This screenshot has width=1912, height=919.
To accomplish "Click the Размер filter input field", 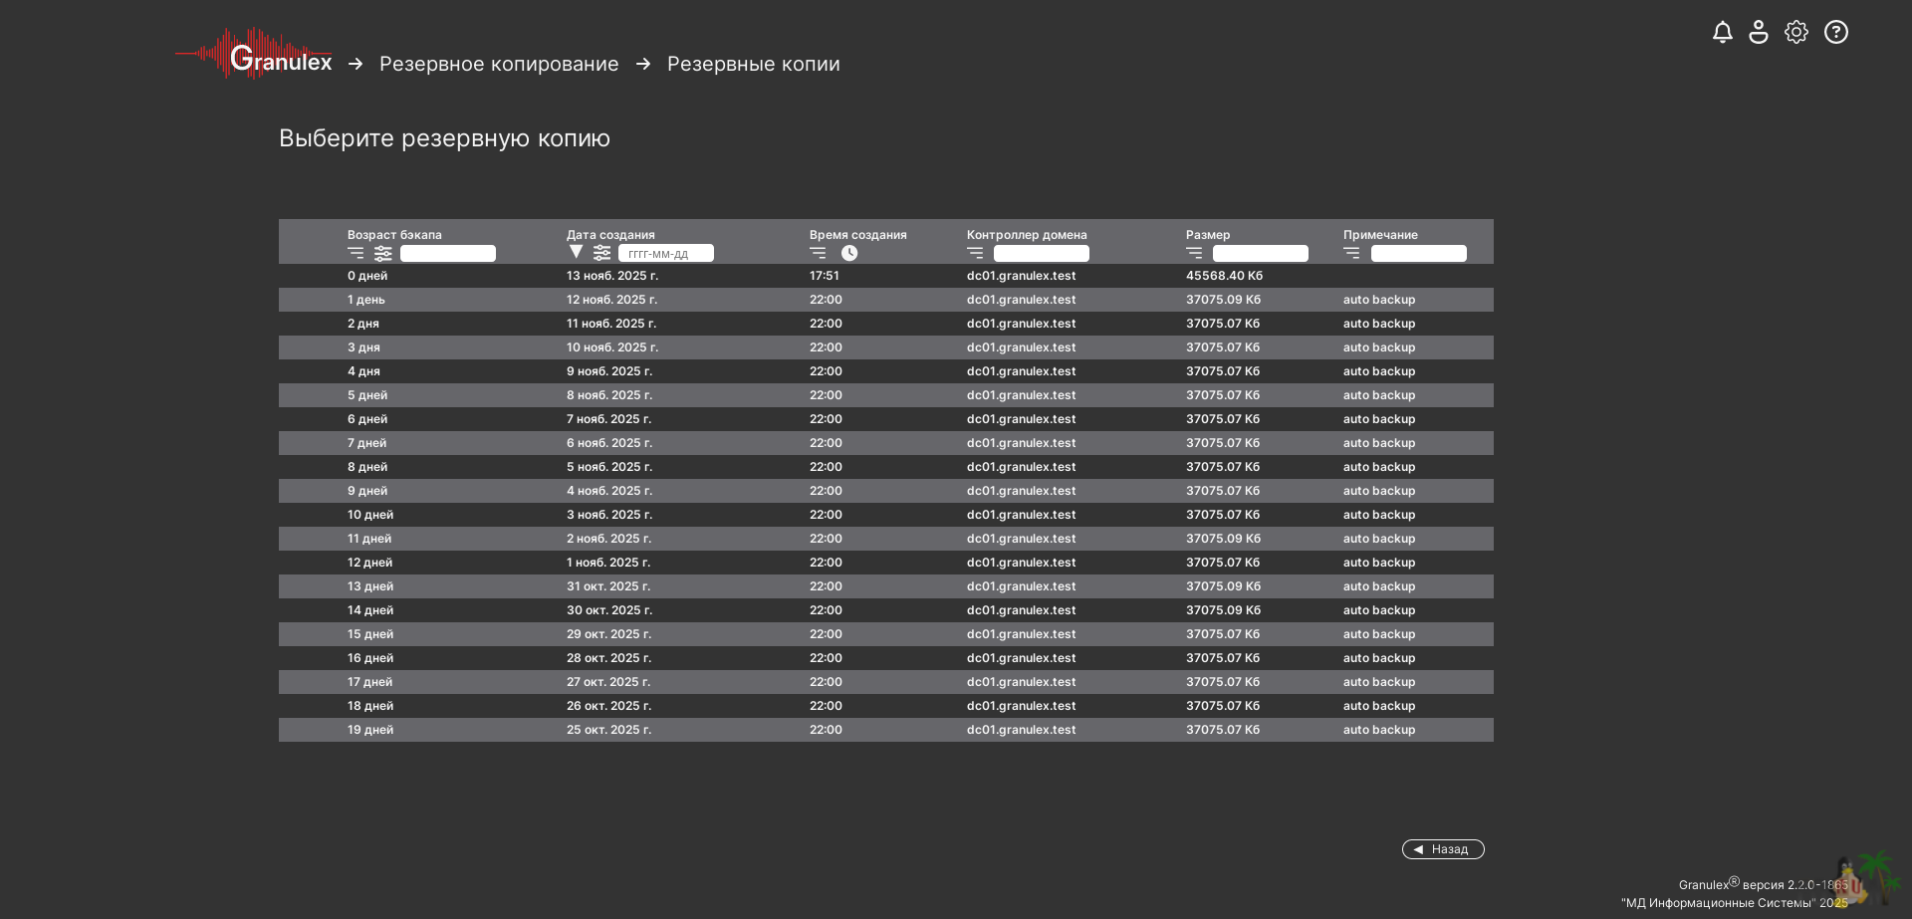I will point(1260,254).
